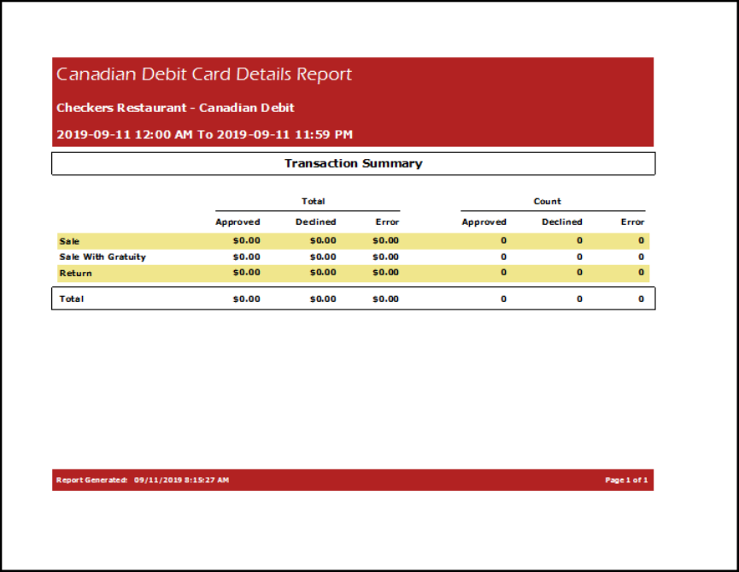Click Sale row approved total $0.00
This screenshot has width=739, height=572.
[x=247, y=240]
